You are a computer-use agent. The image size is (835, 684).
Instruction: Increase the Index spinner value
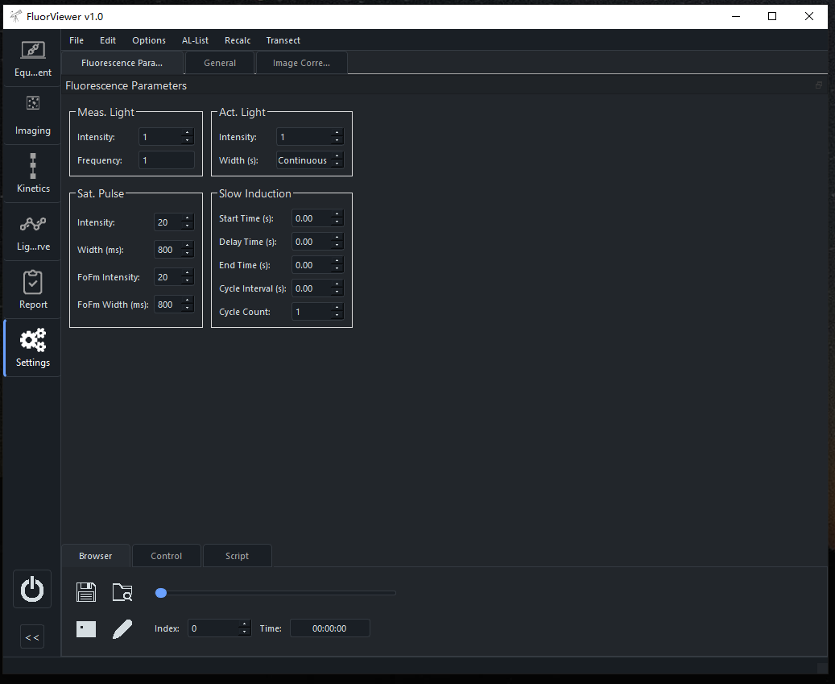[245, 624]
